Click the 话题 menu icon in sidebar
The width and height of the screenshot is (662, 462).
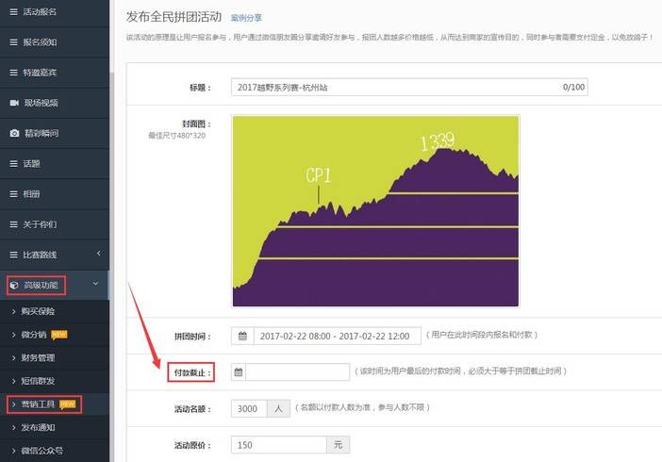(14, 163)
